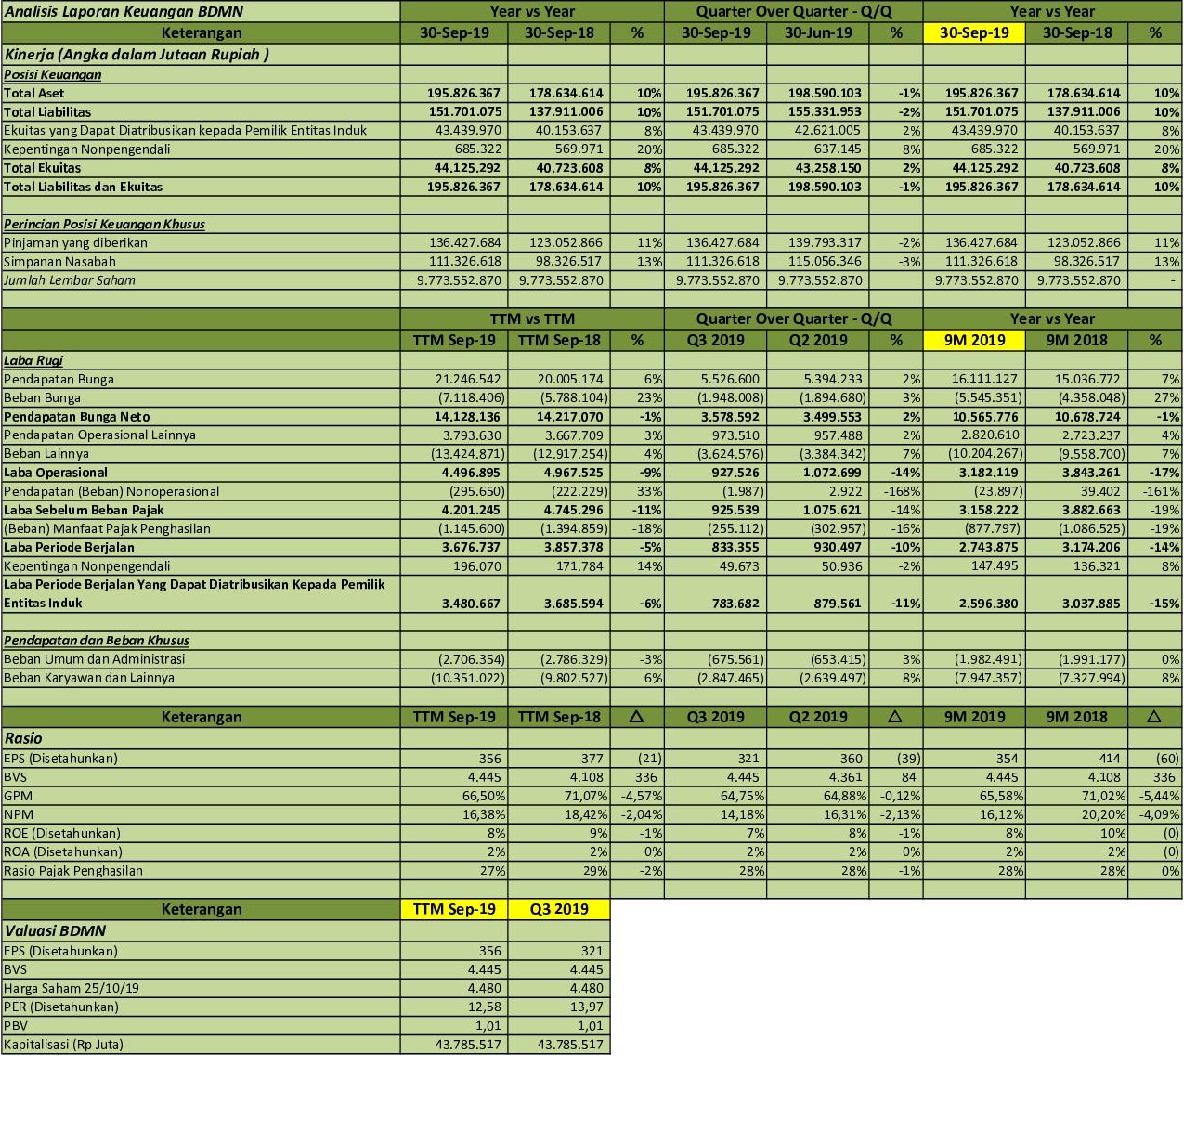Select the yellow '30-Sep-19' header cell

(x=974, y=32)
